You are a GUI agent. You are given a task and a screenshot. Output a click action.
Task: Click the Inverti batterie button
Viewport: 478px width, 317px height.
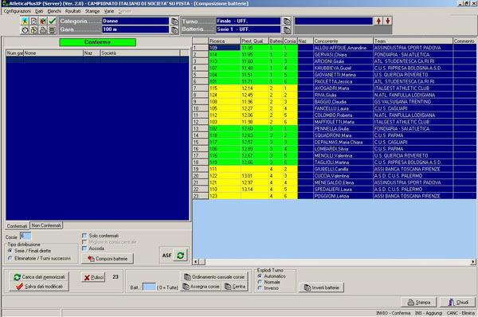[322, 288]
